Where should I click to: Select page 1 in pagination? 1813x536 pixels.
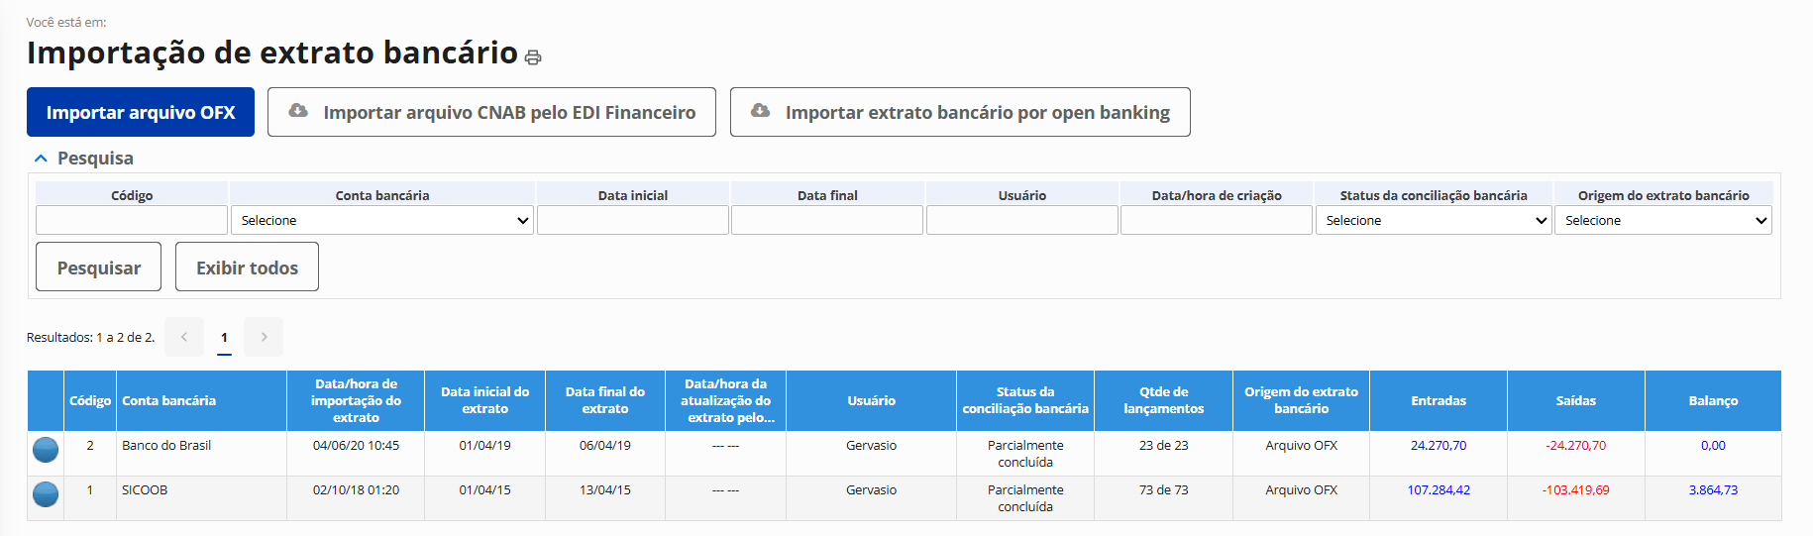(224, 337)
